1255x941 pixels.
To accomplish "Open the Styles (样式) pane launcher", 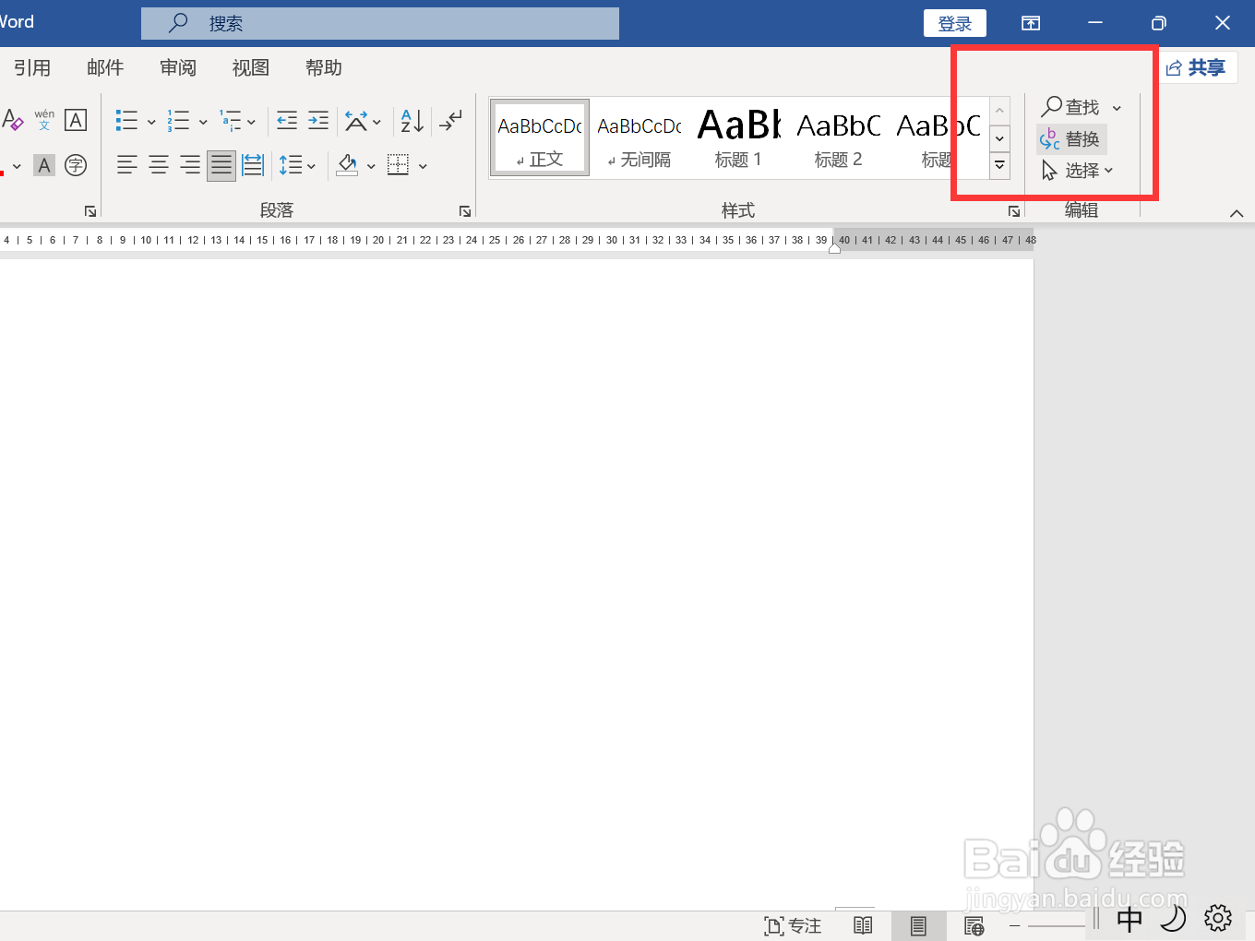I will 1014,211.
